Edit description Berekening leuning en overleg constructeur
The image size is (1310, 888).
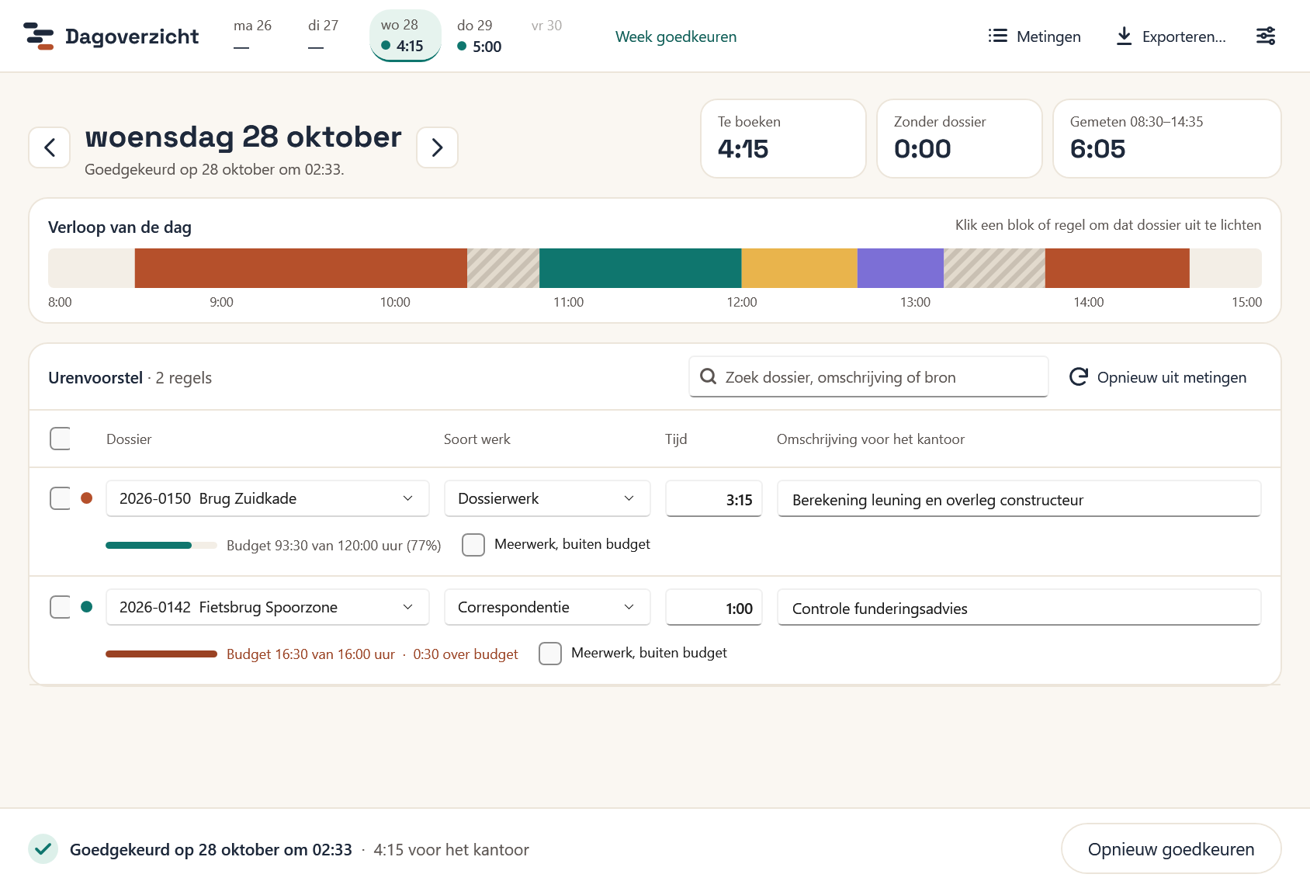pyautogui.click(x=1019, y=499)
